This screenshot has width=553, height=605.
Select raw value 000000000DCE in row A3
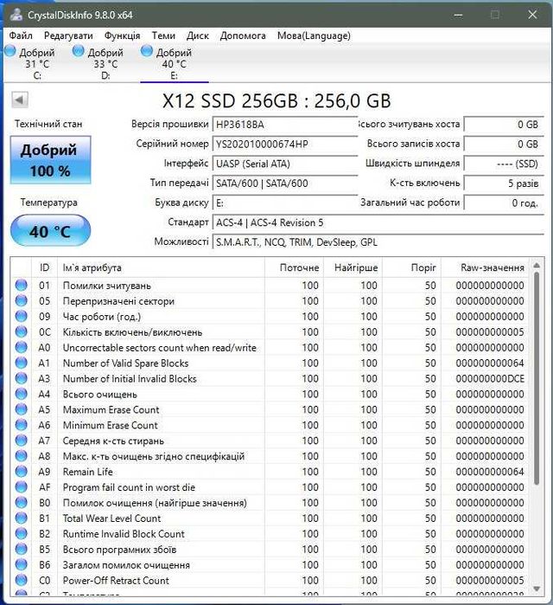tap(490, 378)
